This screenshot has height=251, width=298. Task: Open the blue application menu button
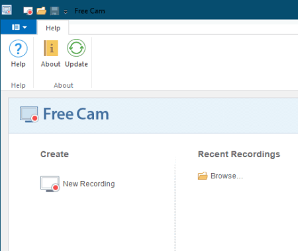coord(19,27)
